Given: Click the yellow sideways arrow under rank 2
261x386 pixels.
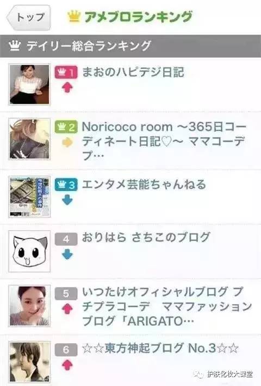Looking at the screenshot, I should [67, 142].
